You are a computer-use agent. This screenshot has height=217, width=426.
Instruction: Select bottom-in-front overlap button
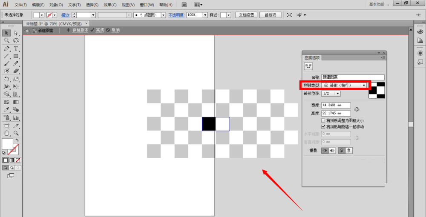point(349,151)
